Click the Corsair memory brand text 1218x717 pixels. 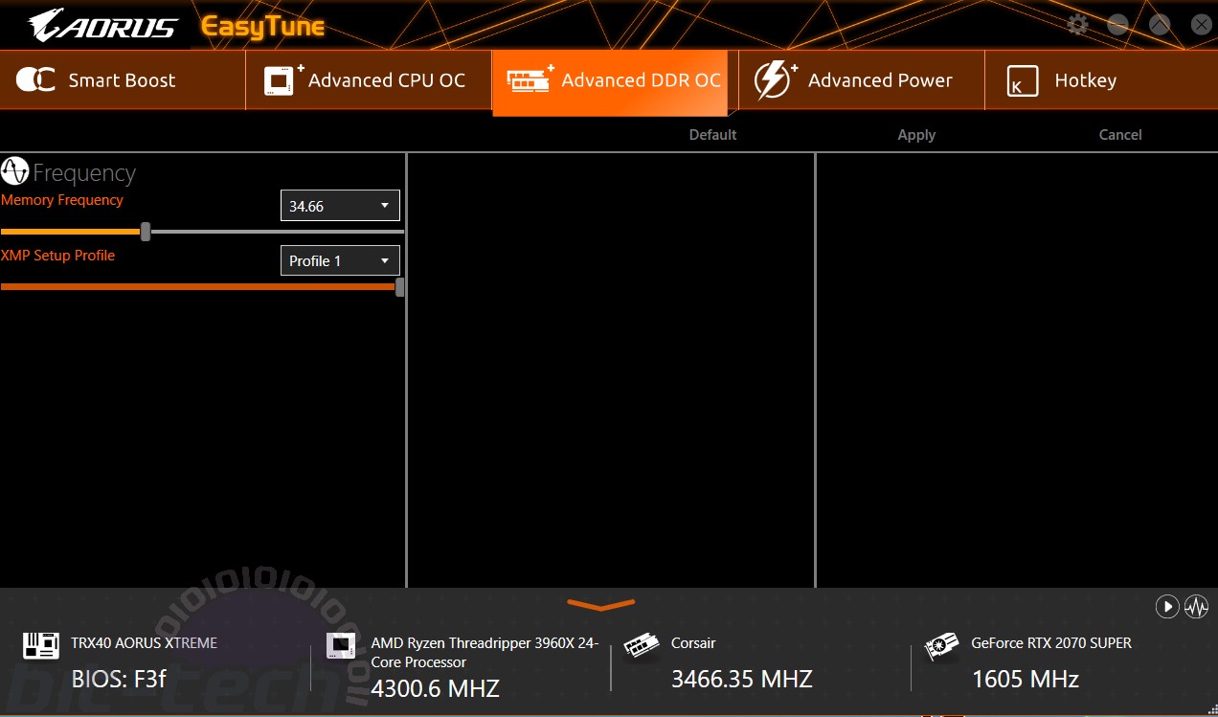[693, 643]
